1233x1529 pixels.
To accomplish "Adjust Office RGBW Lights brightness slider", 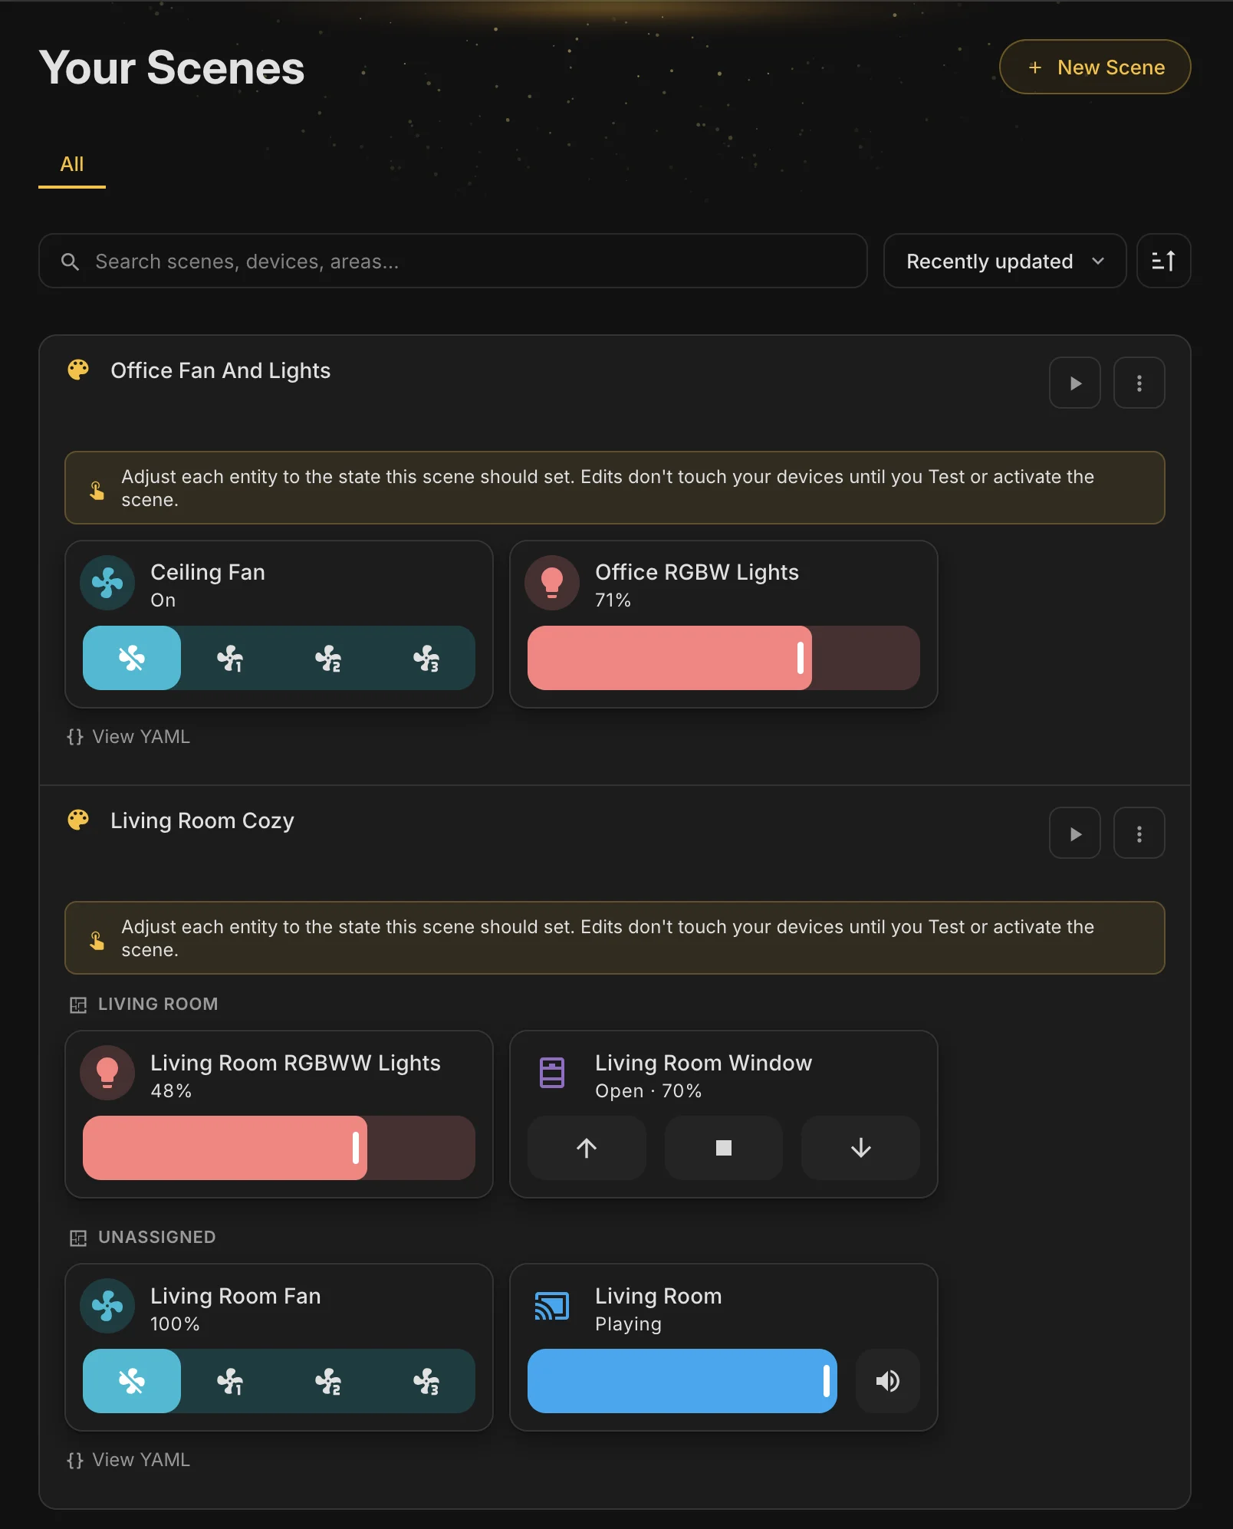I will (x=723, y=658).
